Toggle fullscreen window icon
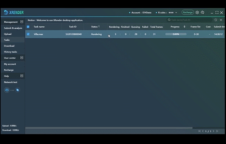The width and height of the screenshot is (226, 144). click(217, 12)
